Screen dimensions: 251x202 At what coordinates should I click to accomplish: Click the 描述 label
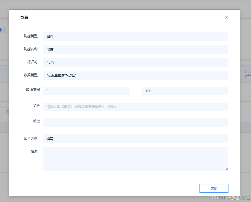[x=34, y=151]
